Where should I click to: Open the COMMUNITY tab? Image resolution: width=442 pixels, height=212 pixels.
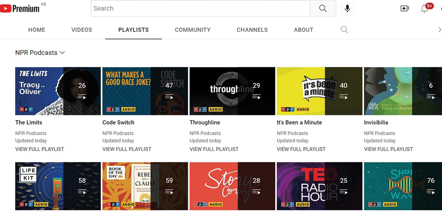(193, 30)
